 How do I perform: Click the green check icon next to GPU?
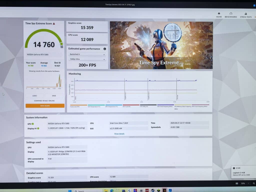[x=33, y=124]
